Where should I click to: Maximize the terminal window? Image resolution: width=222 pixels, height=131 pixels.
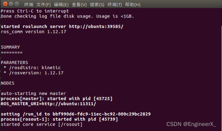pyautogui.click(x=17, y=4)
